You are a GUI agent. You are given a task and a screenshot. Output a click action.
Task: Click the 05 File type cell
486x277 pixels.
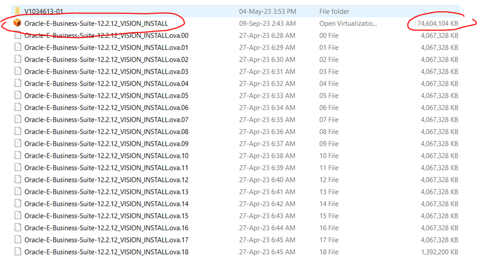329,96
